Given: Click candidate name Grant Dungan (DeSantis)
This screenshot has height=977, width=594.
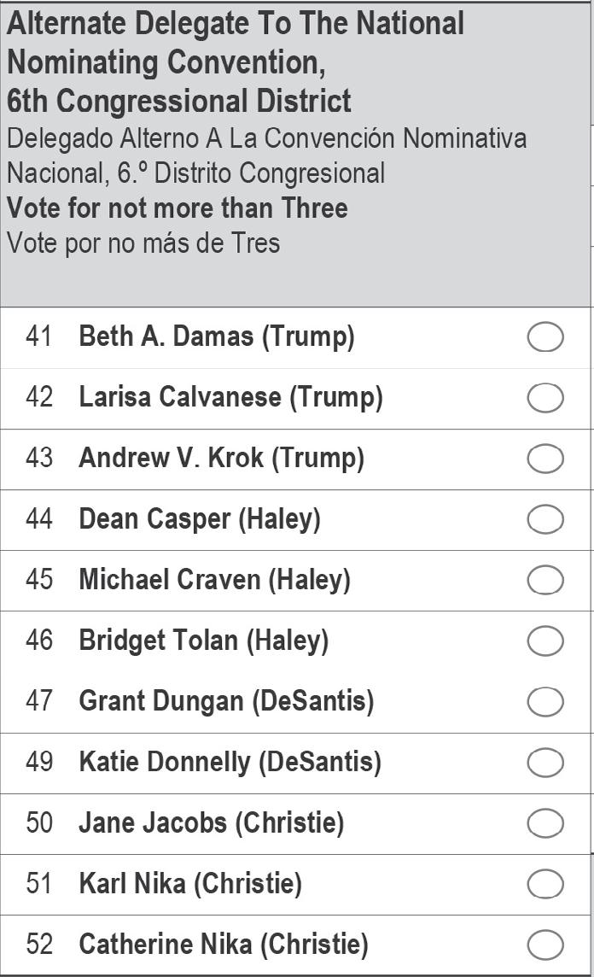Looking at the screenshot, I should pyautogui.click(x=227, y=702).
